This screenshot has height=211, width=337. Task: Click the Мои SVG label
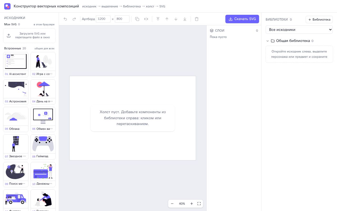10,24
